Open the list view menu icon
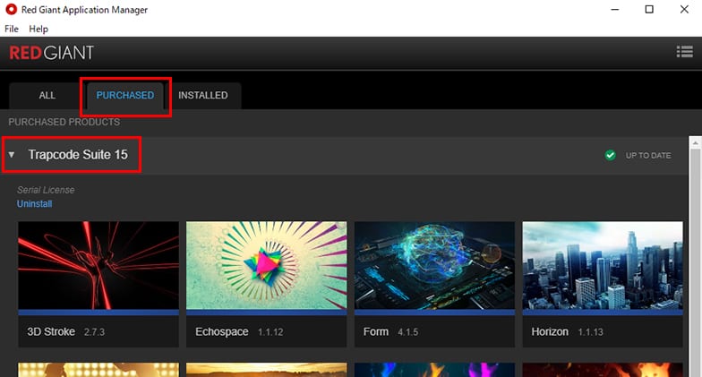 684,52
